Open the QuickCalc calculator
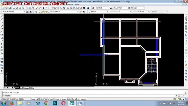Viewport: 188px width, 106px height. (x=84, y=8)
